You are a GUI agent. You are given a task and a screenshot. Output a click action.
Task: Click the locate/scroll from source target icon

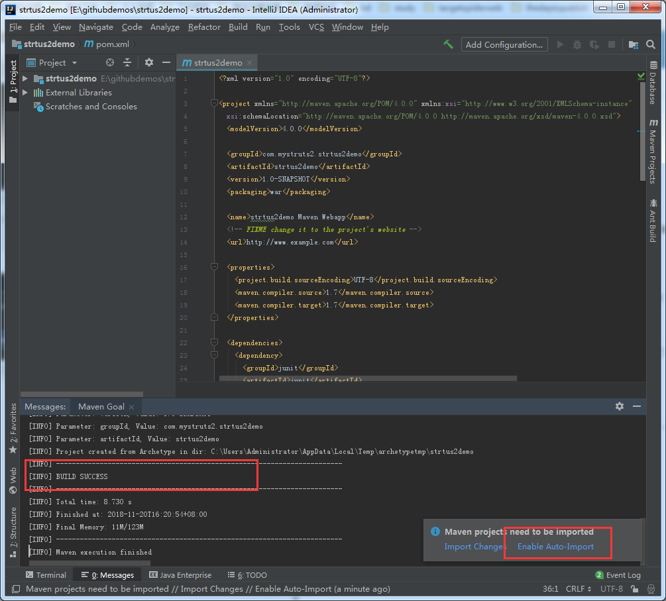[x=110, y=62]
